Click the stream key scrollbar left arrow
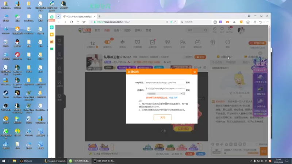292x164 pixels. [147, 94]
